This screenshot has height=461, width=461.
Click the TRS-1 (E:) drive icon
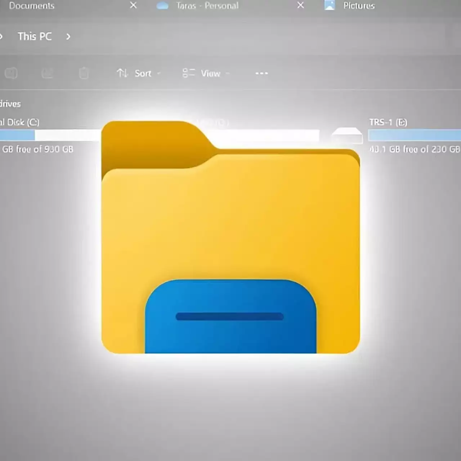pyautogui.click(x=347, y=135)
